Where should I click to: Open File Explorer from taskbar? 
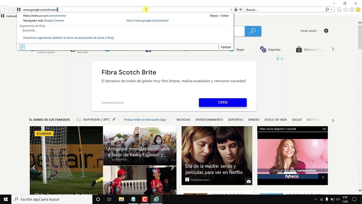point(121,199)
